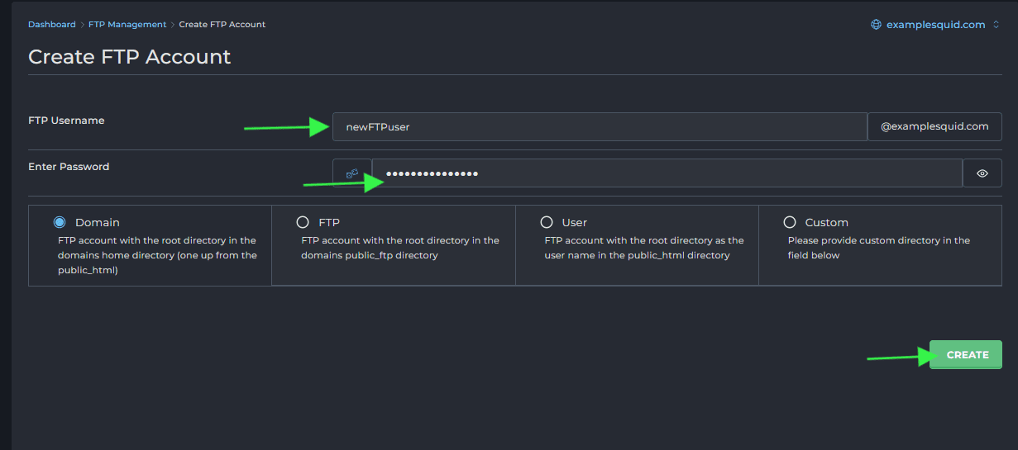Select the Domain radio button

pos(60,222)
